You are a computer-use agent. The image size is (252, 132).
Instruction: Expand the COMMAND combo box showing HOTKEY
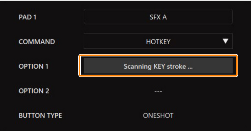coord(158,41)
